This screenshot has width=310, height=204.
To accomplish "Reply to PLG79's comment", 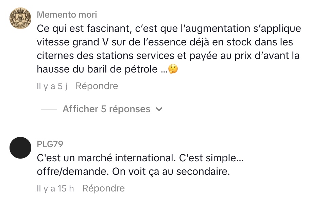I will [x=103, y=188].
